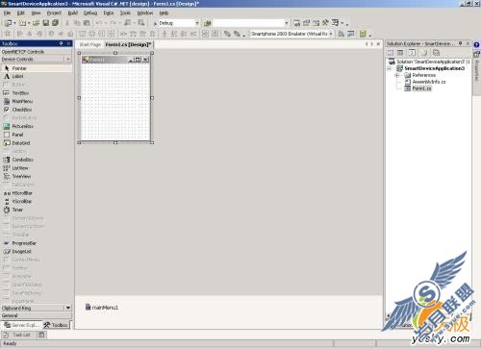Expand the References node in Solution Explorer
Viewport: 481px width, 349px height.
[x=397, y=75]
